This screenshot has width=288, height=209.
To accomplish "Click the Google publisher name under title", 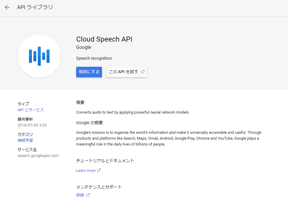I will [83, 47].
